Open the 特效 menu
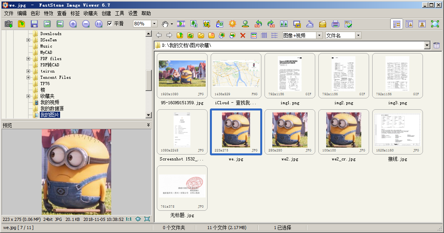The width and height of the screenshot is (444, 233). 48,13
